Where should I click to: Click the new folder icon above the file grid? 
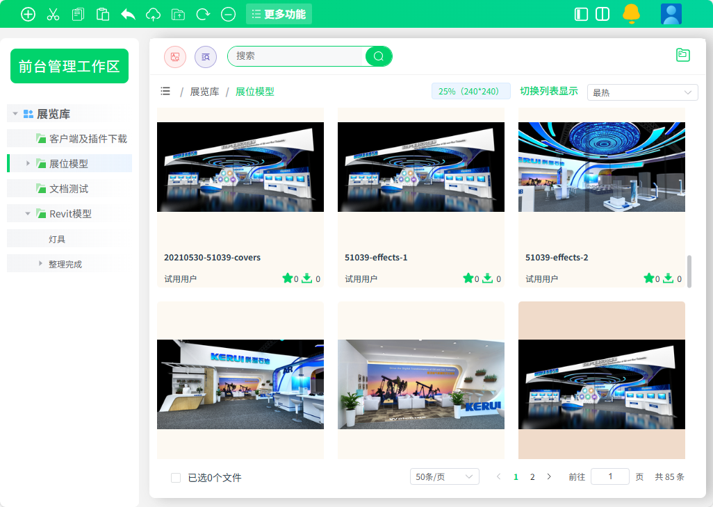682,55
